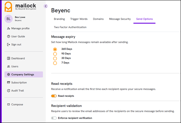181x123 pixels.
Task: Click the Mailock logo icon
Action: [8, 7]
